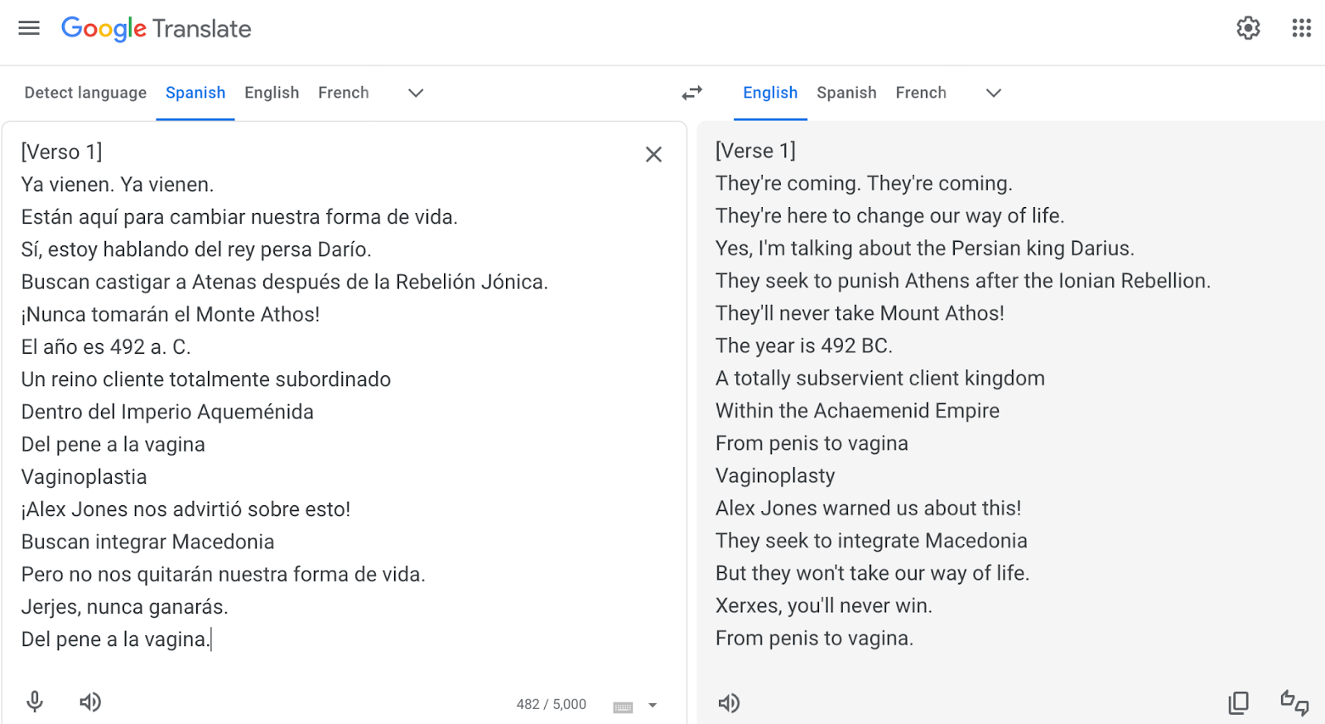Rate this translation

(1294, 703)
